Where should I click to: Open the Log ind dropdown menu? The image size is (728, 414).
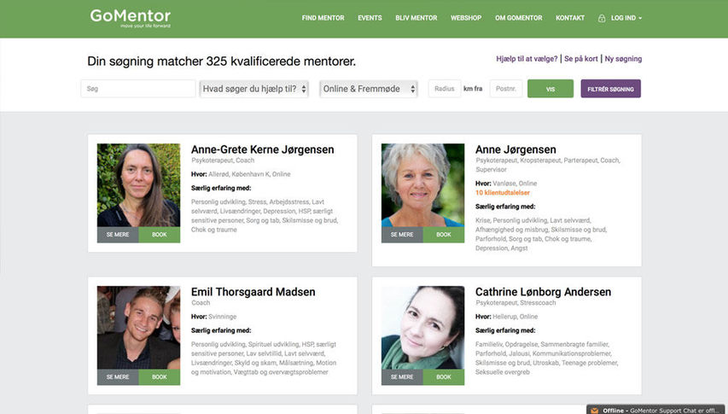pos(626,18)
